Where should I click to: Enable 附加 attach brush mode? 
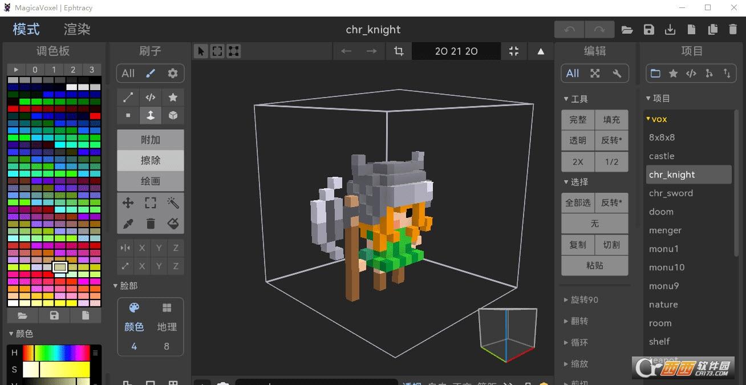[151, 140]
